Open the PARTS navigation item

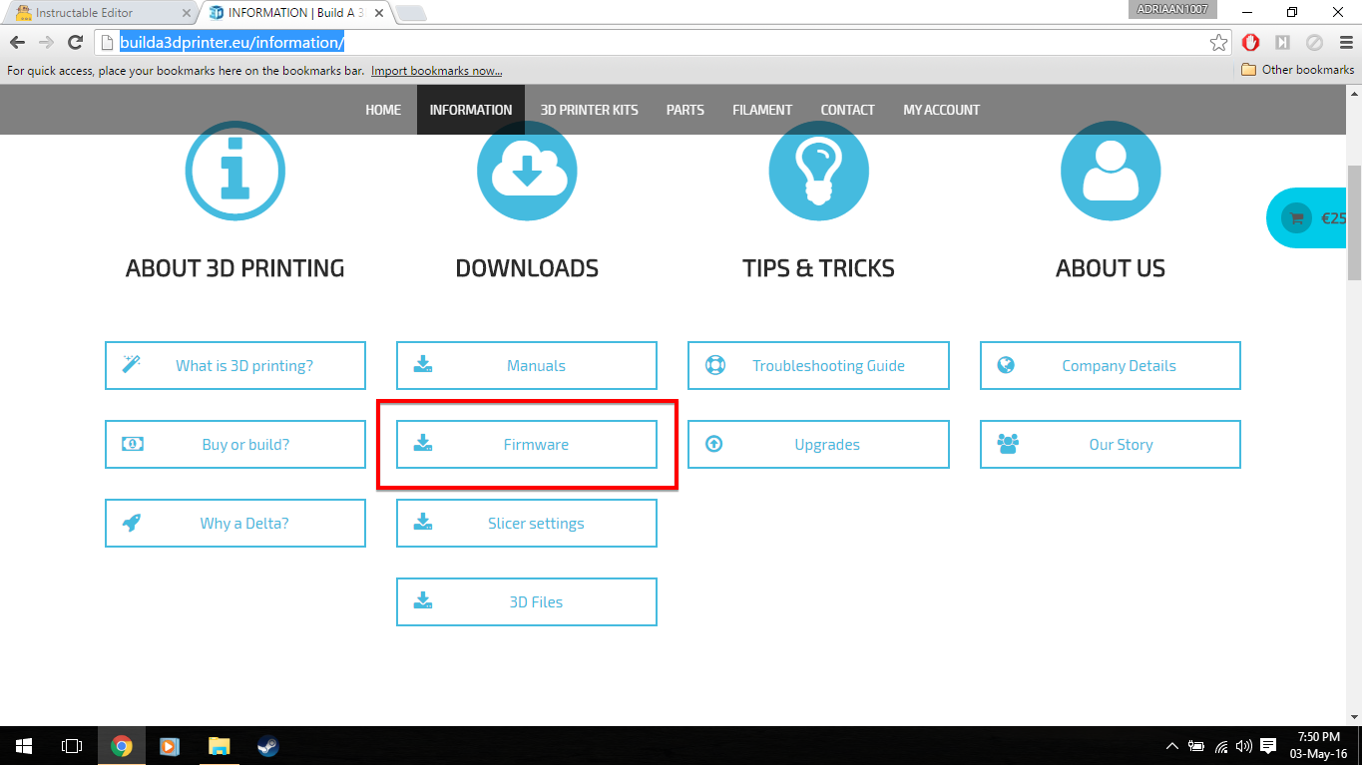pyautogui.click(x=685, y=110)
